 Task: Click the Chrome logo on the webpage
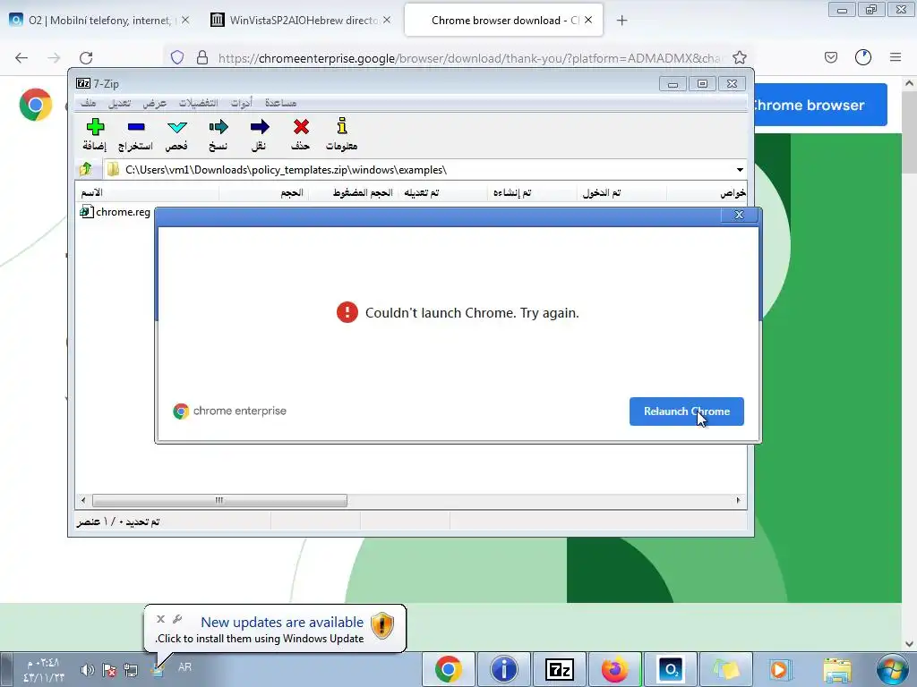[x=36, y=105]
